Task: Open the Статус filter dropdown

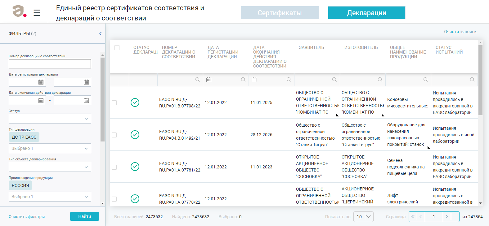Action: [x=50, y=119]
